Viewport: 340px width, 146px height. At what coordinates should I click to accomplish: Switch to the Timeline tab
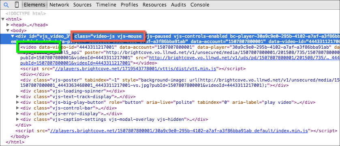click(x=106, y=4)
